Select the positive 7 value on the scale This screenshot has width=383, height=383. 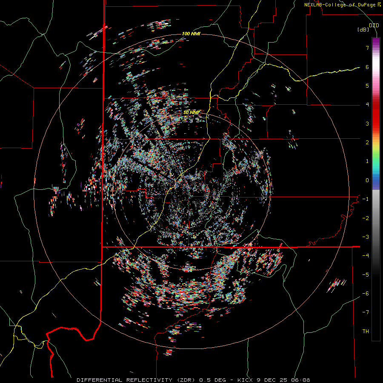[x=367, y=48]
